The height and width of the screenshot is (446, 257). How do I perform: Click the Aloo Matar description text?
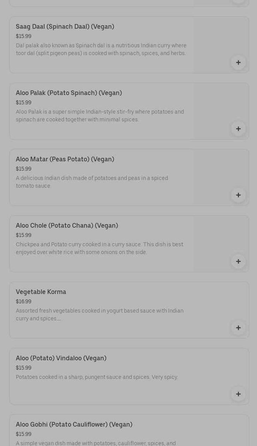point(92,182)
